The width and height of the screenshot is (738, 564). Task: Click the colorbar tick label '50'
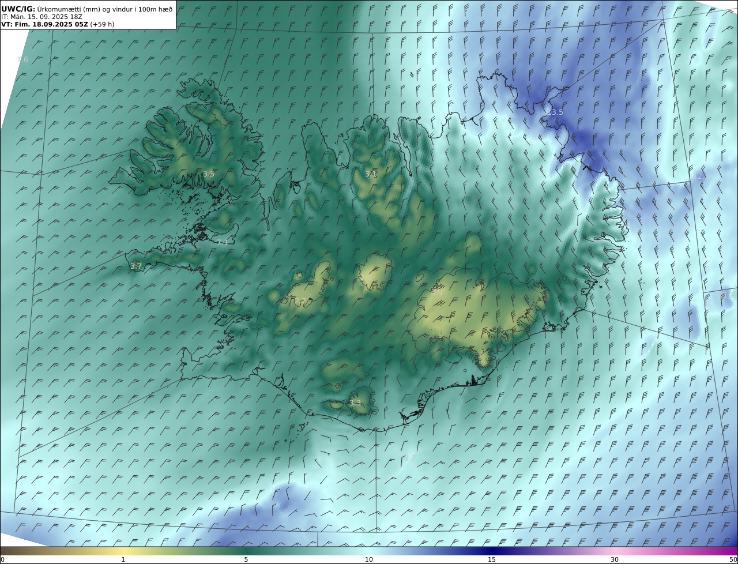click(733, 559)
